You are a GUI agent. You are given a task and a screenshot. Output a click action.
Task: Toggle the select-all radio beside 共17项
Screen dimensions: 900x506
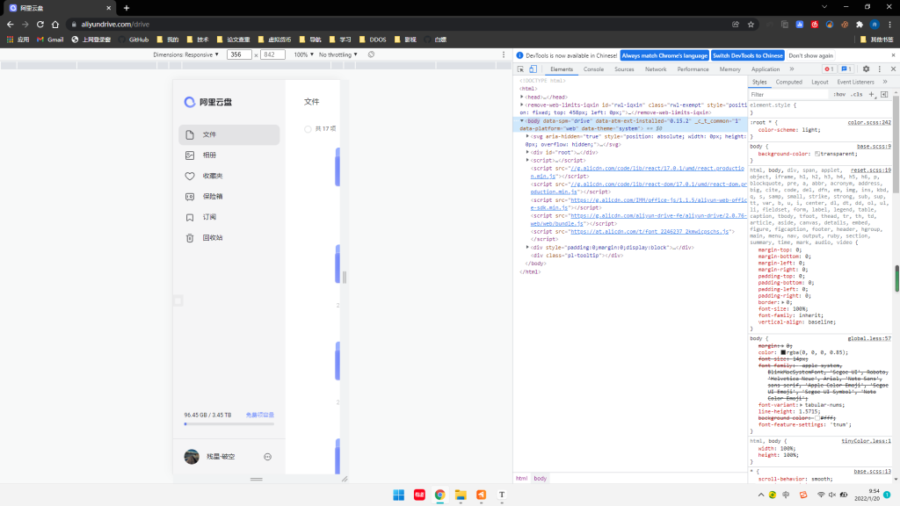pos(308,129)
